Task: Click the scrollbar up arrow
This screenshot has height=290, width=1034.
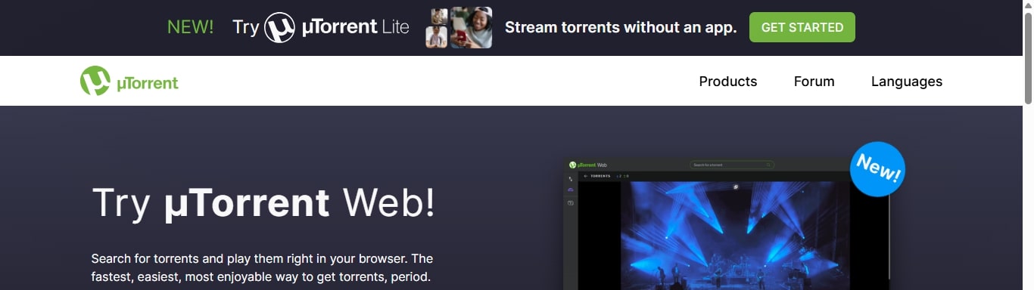Action: pos(1028,5)
